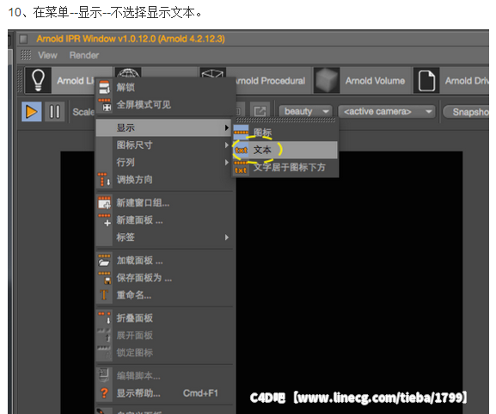The height and width of the screenshot is (414, 496).
Task: Open the View menu
Action: [48, 55]
